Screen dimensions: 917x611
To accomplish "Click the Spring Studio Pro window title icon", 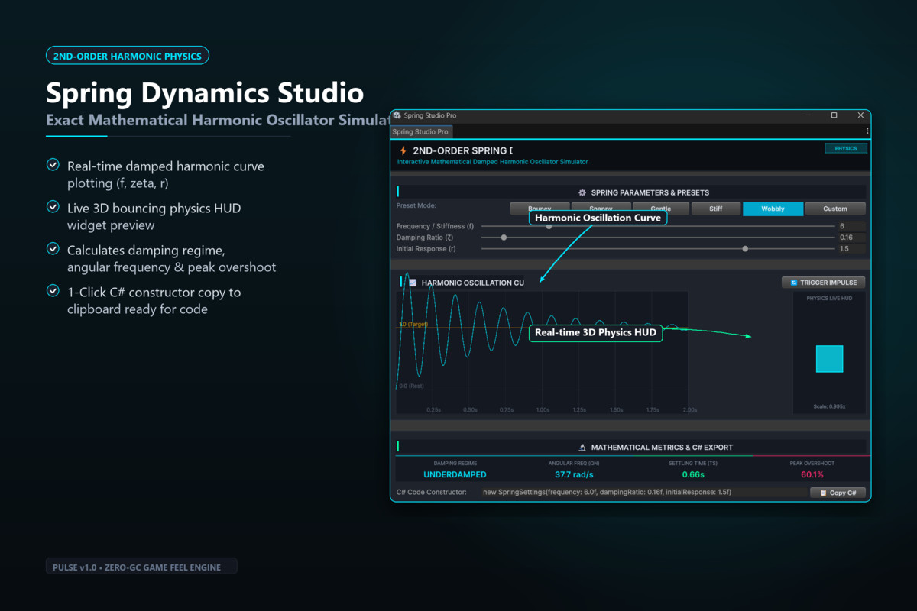I will pyautogui.click(x=397, y=115).
